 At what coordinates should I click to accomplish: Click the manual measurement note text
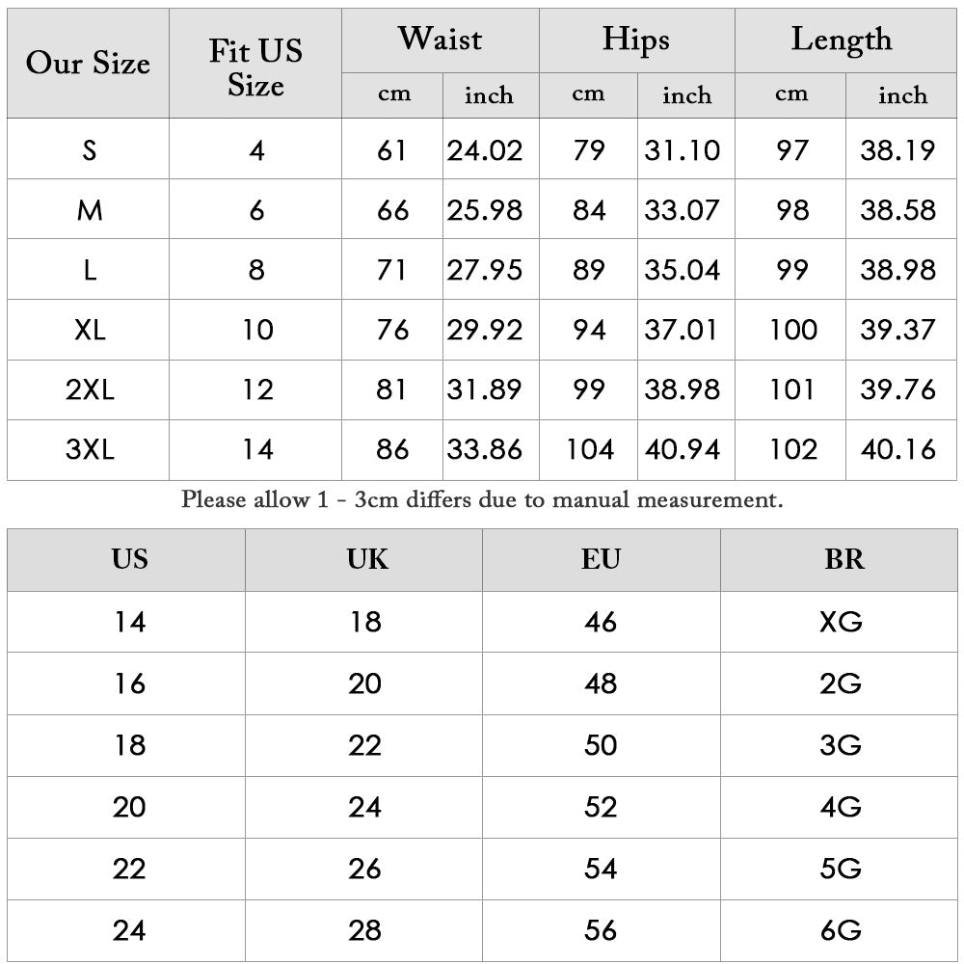coord(482,500)
